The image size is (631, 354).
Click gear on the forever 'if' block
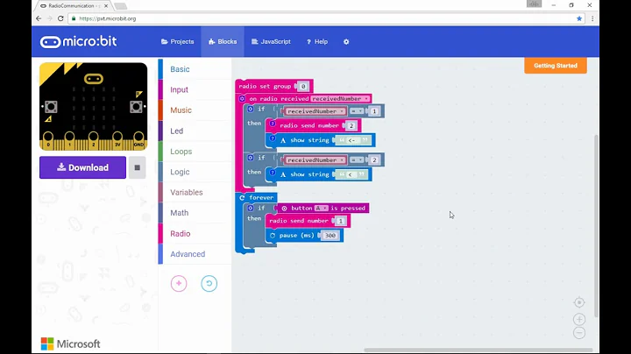pyautogui.click(x=251, y=208)
